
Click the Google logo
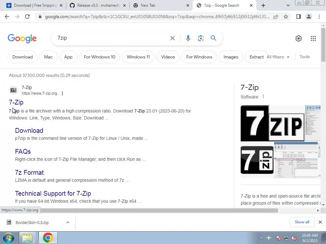(22, 38)
